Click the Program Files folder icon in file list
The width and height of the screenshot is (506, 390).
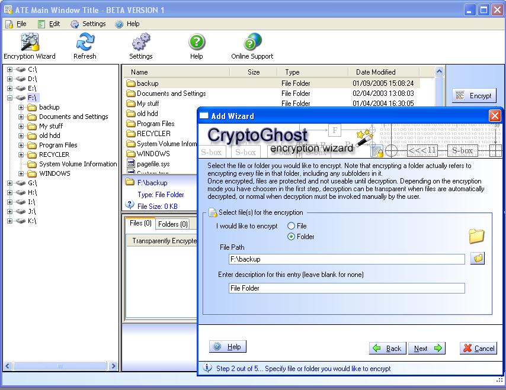(x=131, y=124)
